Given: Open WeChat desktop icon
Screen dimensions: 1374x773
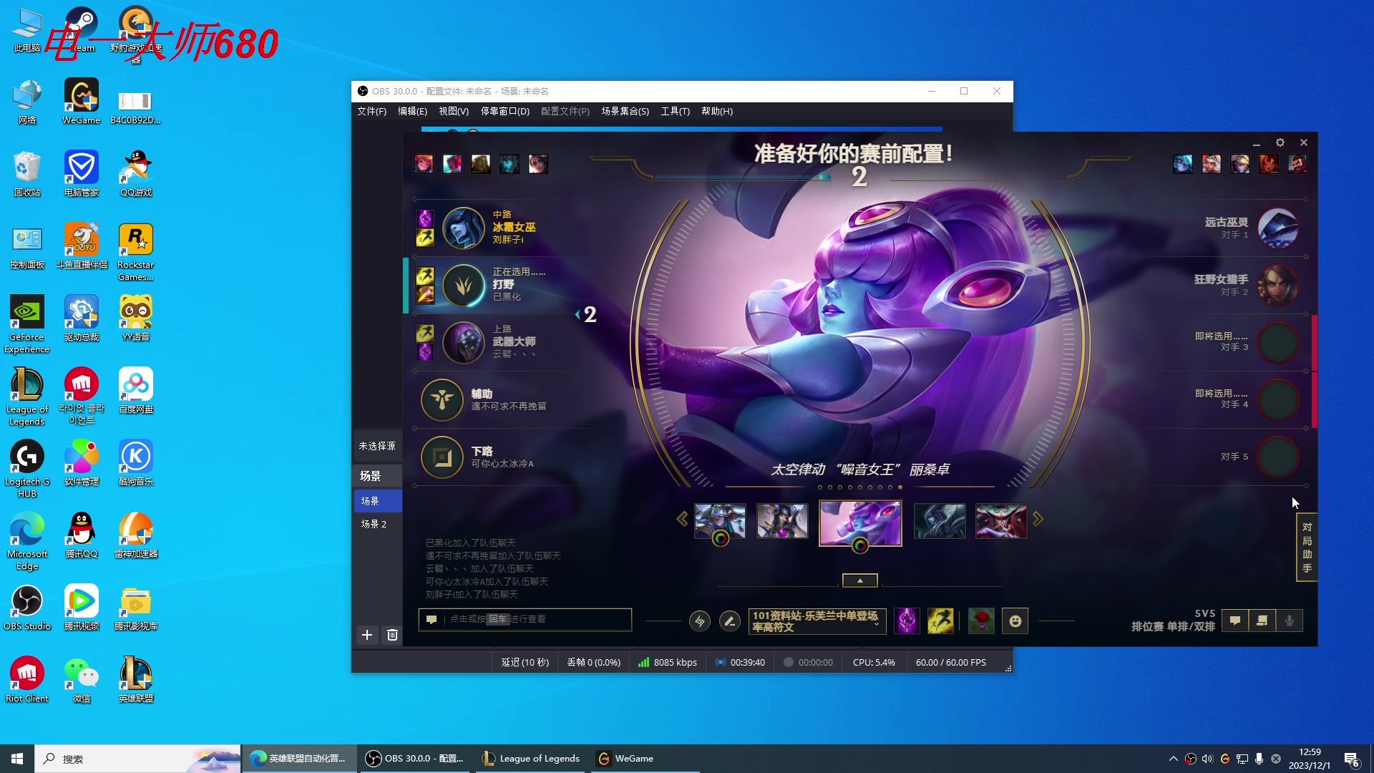Looking at the screenshot, I should (82, 680).
